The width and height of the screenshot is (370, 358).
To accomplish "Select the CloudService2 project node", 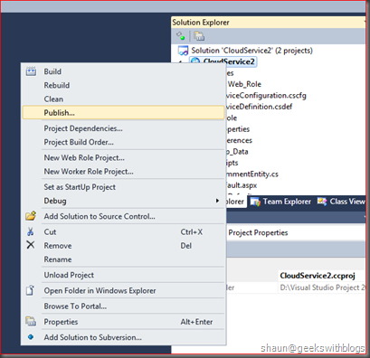I will click(229, 61).
